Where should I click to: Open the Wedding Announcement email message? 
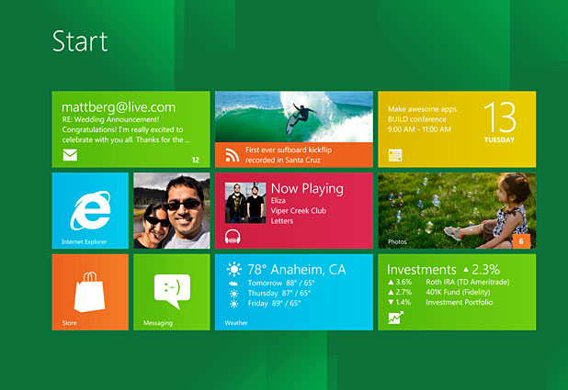[x=122, y=129]
